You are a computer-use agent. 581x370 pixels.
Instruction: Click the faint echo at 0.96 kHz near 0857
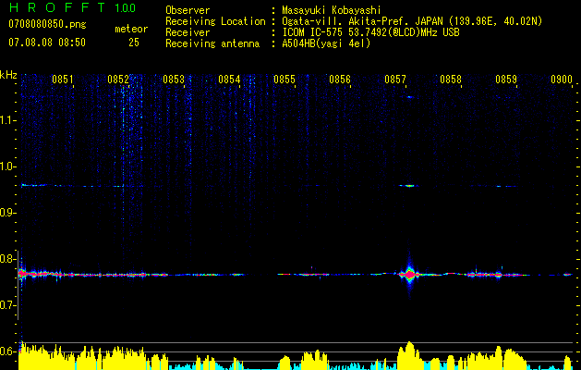[x=409, y=186]
